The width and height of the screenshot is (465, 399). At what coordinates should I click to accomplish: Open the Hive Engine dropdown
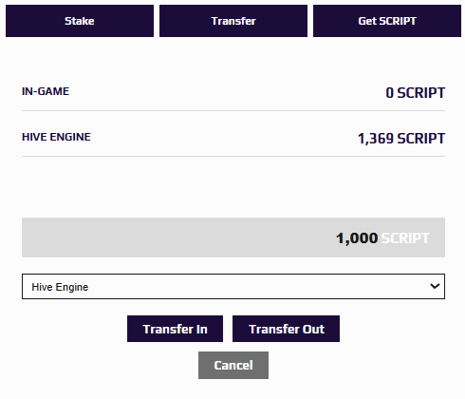click(x=233, y=287)
